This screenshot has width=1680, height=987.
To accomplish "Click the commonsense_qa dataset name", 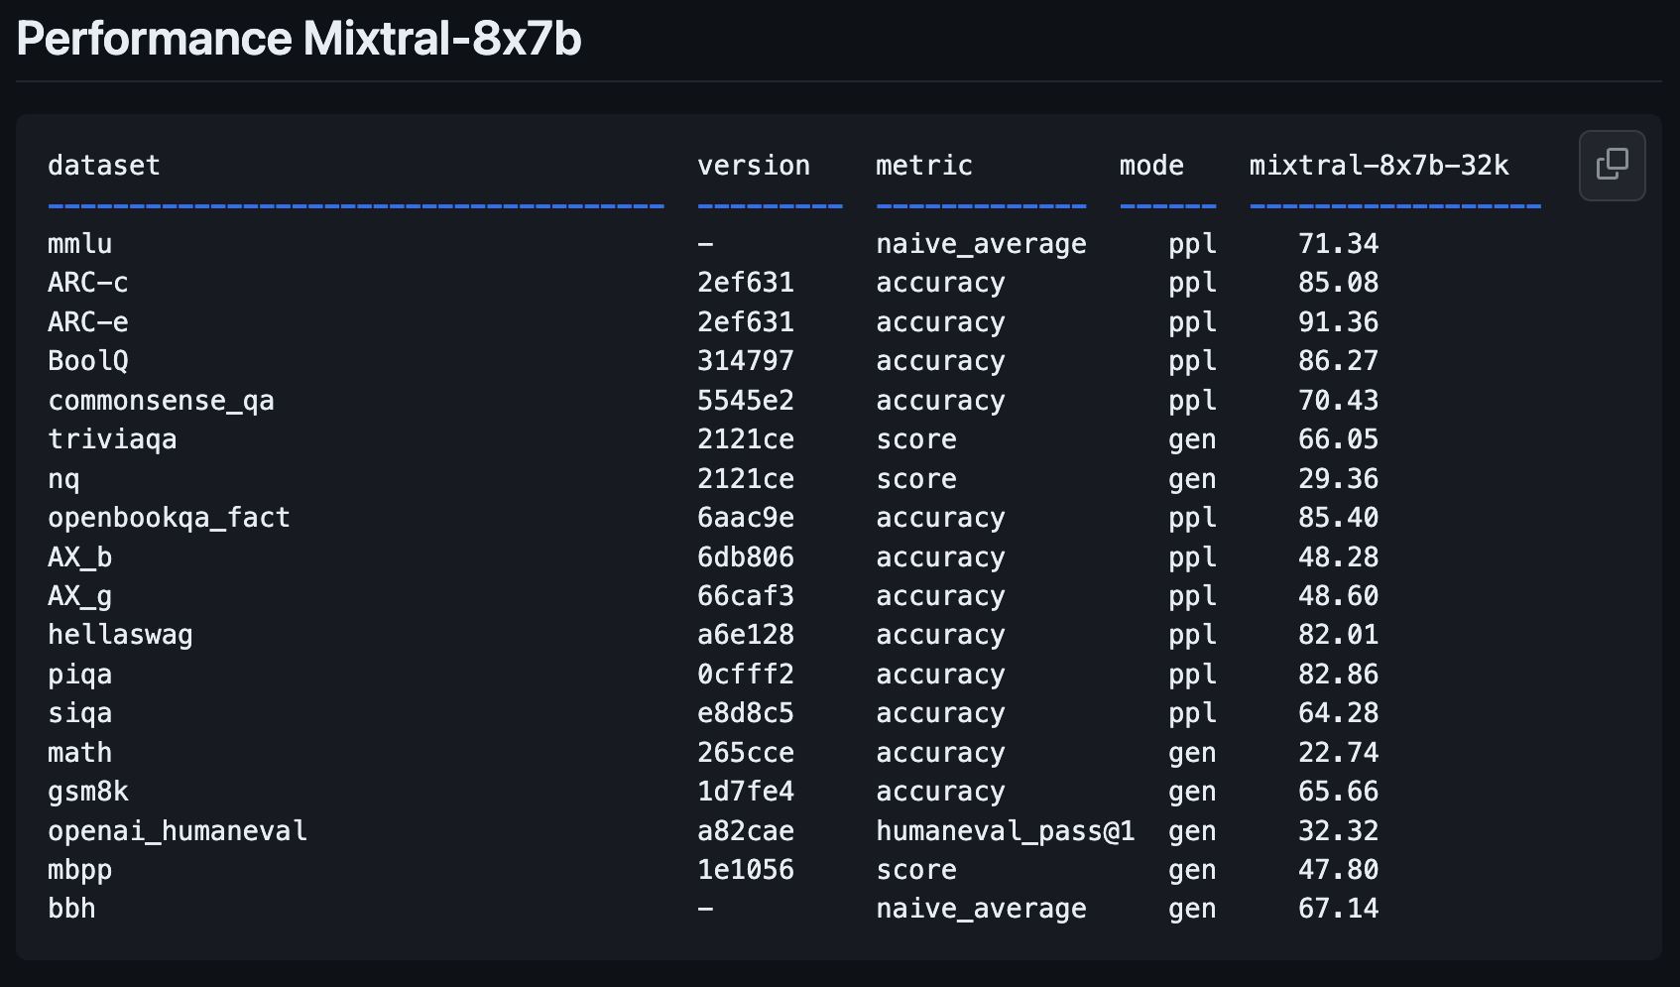I will pos(161,401).
